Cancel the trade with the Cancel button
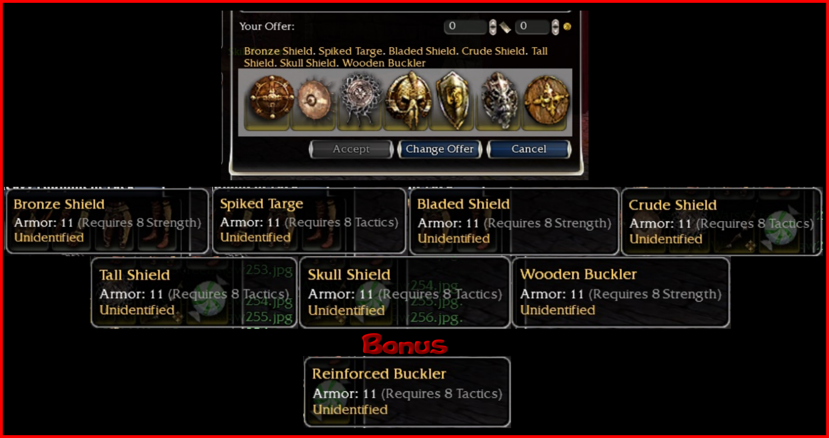Image resolution: width=829 pixels, height=438 pixels. pyautogui.click(x=529, y=149)
